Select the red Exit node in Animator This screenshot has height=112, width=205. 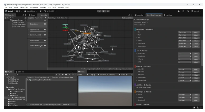tap(65, 30)
